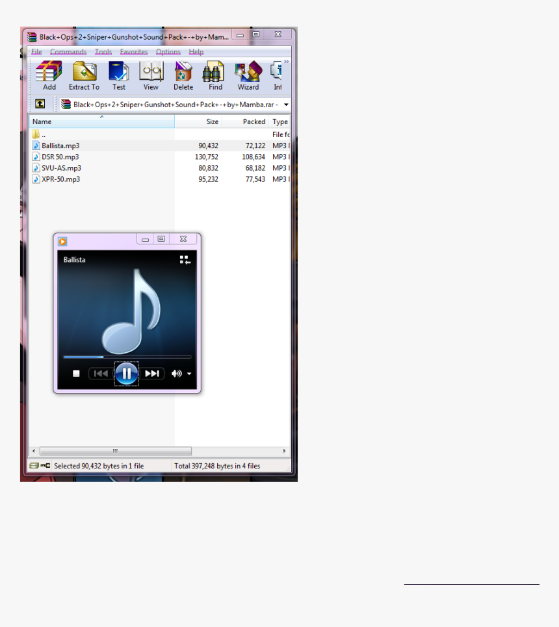Screen dimensions: 559x627
Task: Click the Extract To toolbar icon
Action: 84,75
